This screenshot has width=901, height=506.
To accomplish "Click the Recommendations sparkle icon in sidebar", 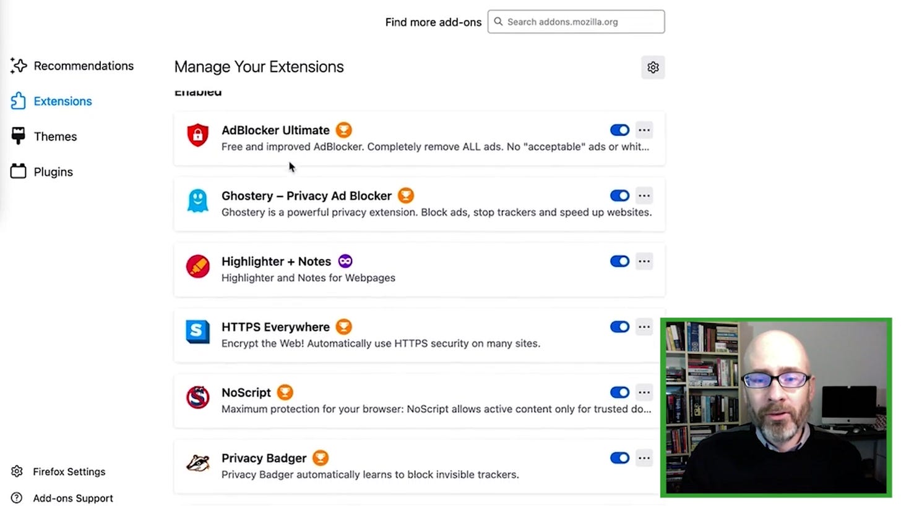I will 19,65.
